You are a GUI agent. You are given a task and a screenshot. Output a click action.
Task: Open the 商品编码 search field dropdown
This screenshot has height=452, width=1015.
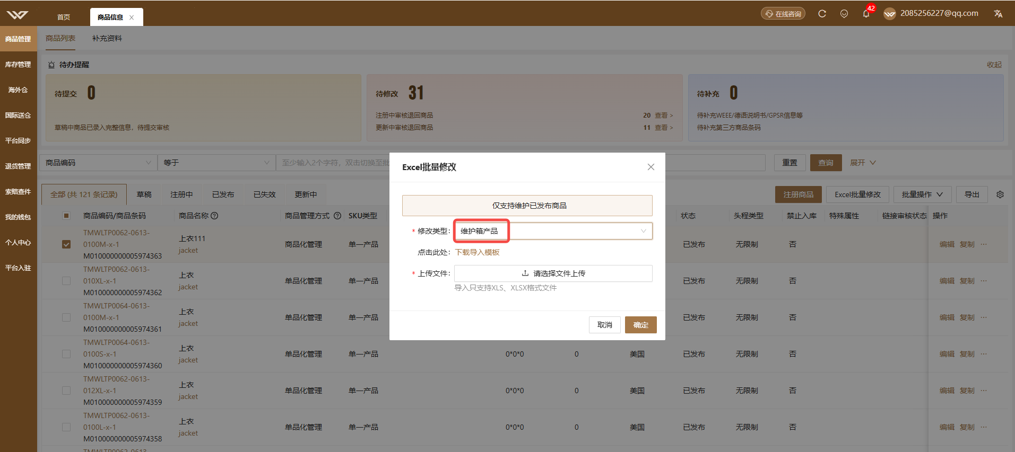(x=99, y=163)
